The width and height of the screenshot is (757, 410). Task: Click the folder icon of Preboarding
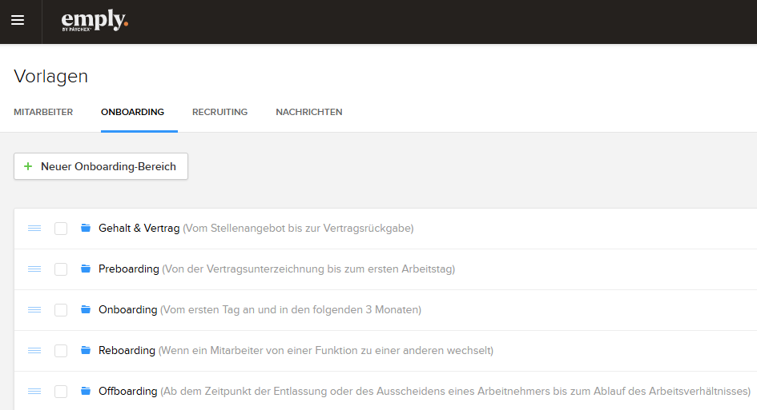pos(86,269)
